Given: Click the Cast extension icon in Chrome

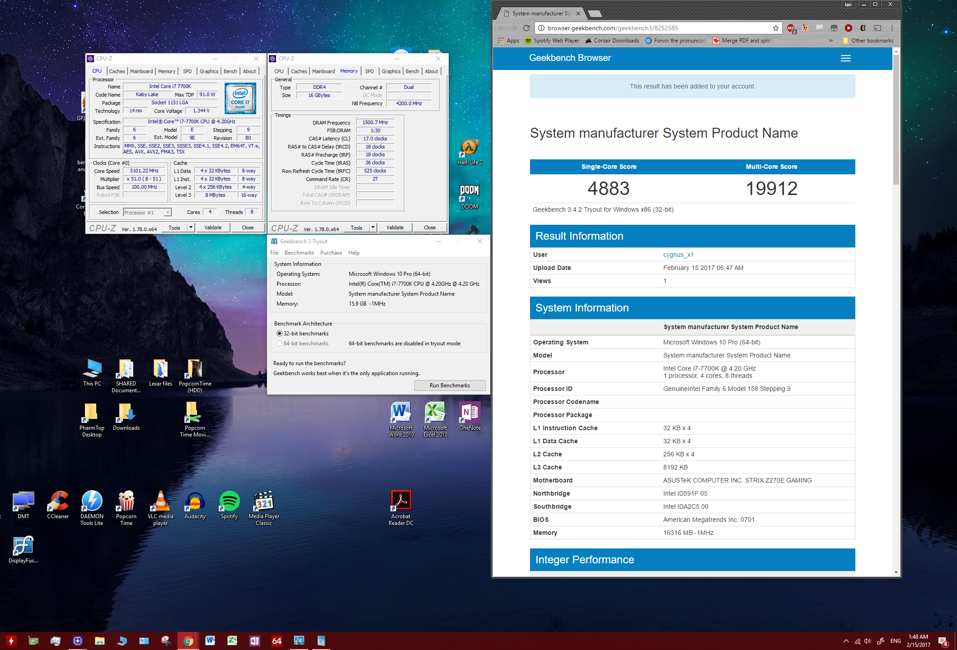Looking at the screenshot, I should pos(877,28).
